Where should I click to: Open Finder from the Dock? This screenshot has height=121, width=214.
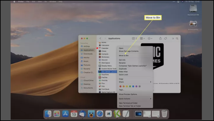point(48,114)
